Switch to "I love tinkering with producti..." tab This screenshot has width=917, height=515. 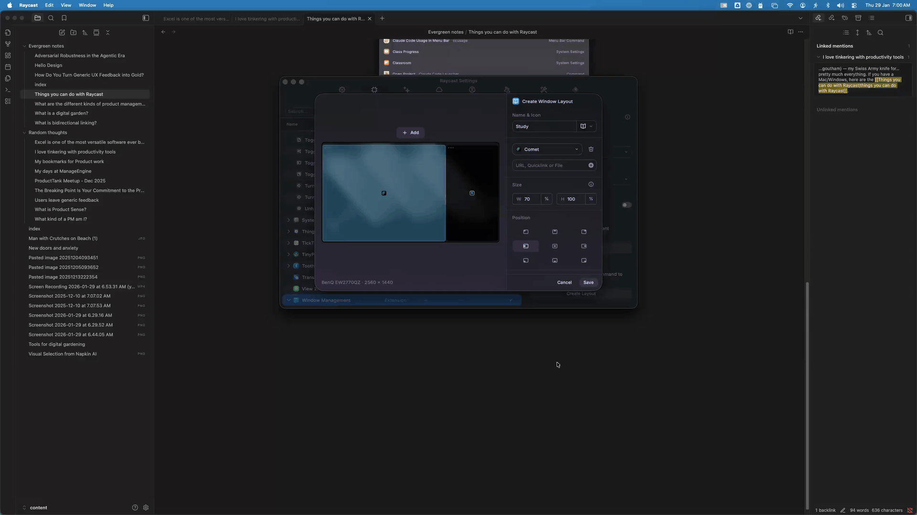tap(267, 19)
